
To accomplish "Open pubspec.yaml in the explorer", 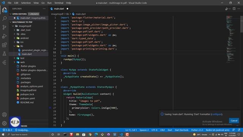I will (27, 98).
